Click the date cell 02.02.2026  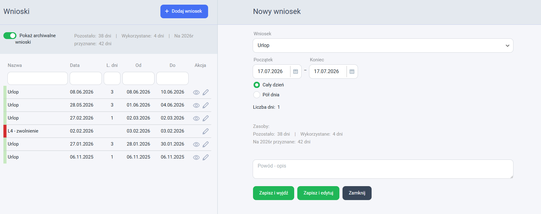pyautogui.click(x=82, y=131)
